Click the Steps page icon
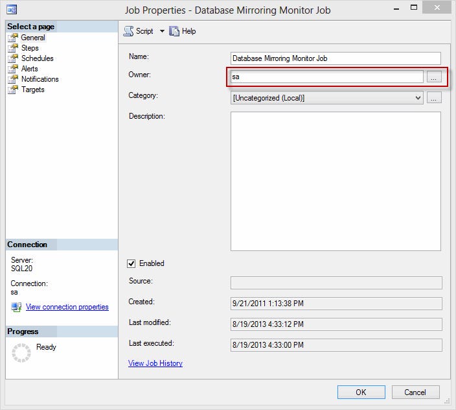 click(x=13, y=48)
